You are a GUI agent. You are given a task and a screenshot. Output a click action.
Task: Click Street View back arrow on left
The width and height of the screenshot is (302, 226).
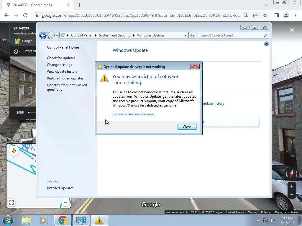coord(4,40)
